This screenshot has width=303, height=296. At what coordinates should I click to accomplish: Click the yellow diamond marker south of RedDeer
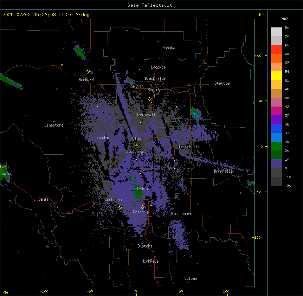click(150, 99)
